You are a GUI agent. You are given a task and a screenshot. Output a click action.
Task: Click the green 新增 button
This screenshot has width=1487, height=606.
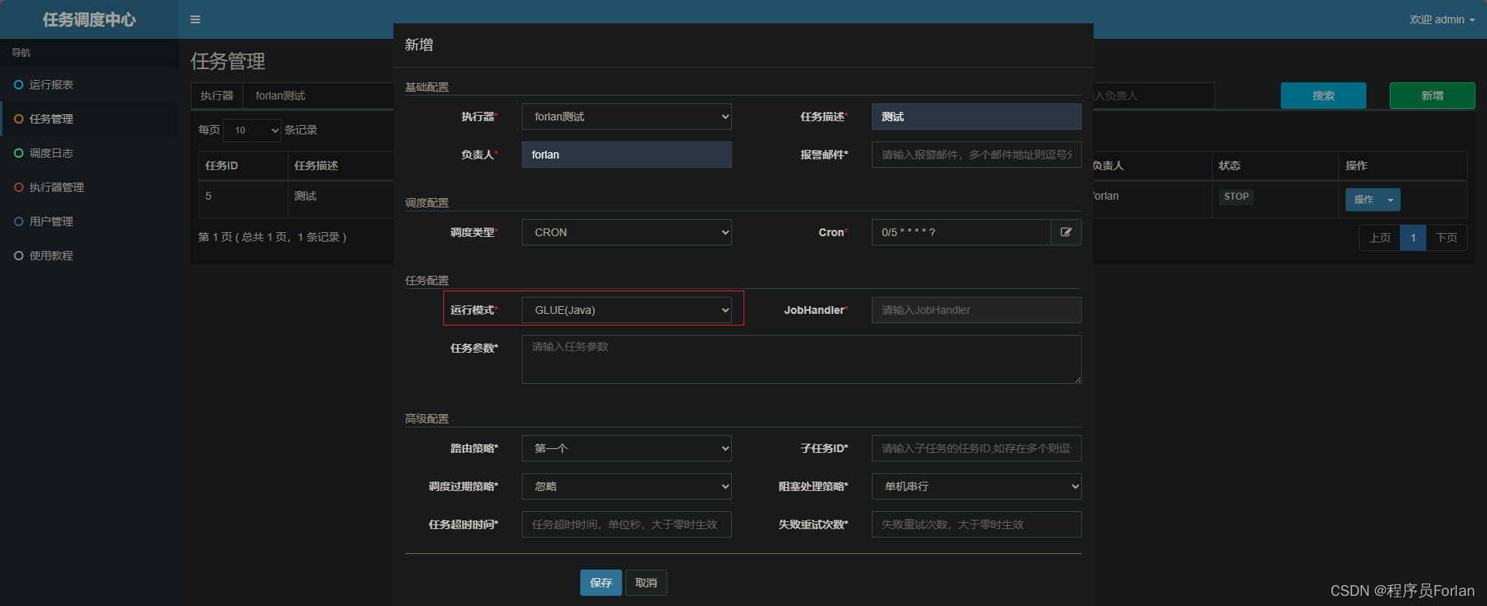pos(1433,96)
